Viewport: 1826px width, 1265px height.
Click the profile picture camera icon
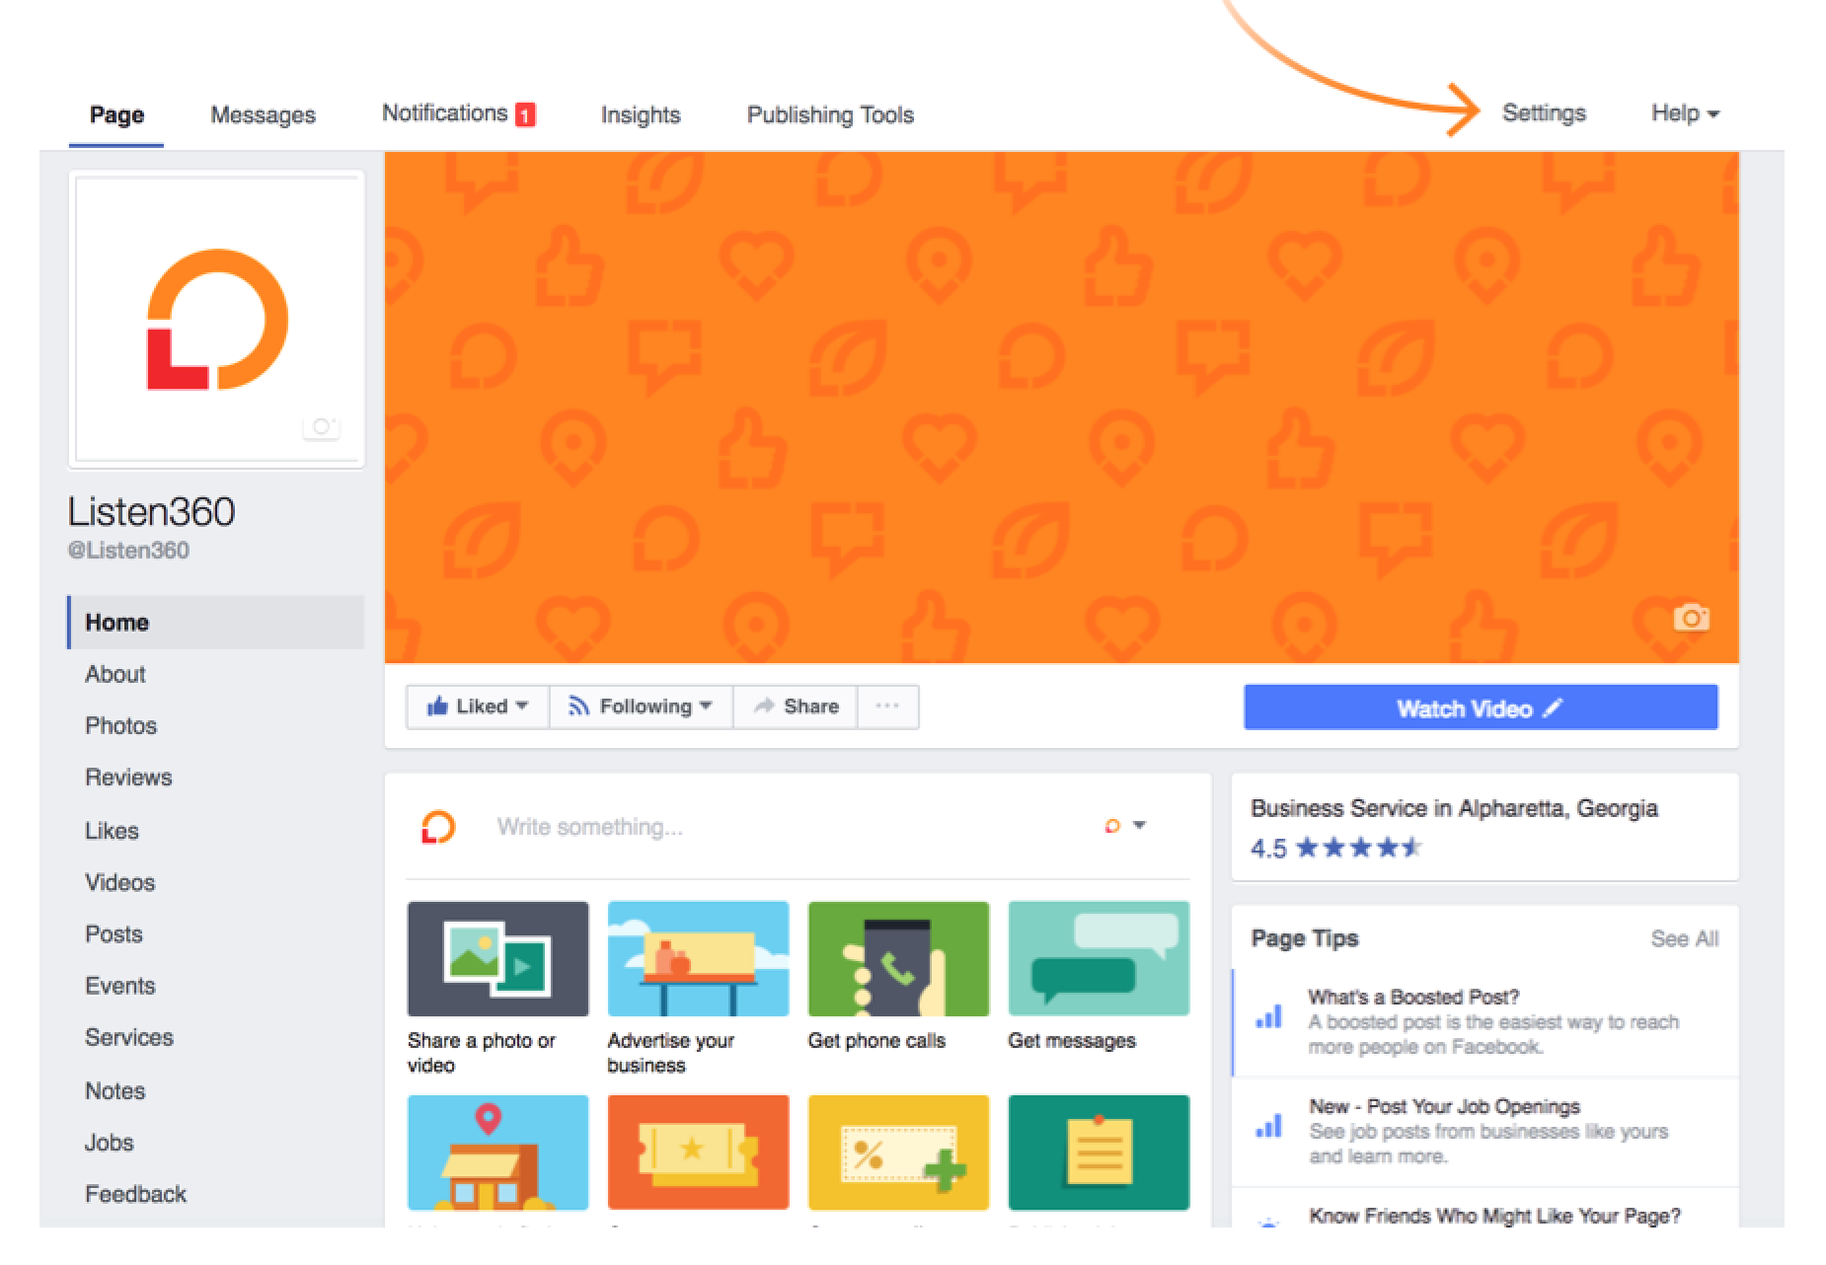(321, 427)
